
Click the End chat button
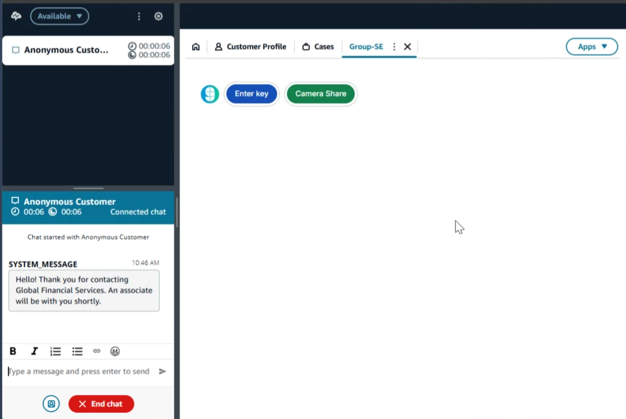(x=101, y=404)
